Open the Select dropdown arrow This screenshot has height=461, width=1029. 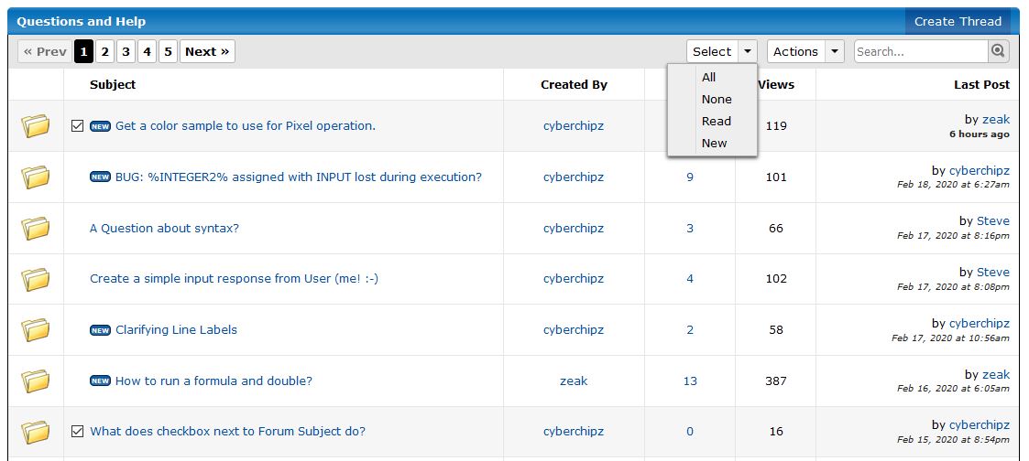pyautogui.click(x=748, y=51)
